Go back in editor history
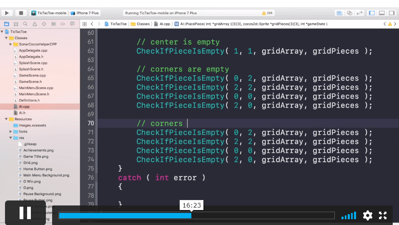Image resolution: width=399 pixels, height=225 pixels. coord(92,24)
